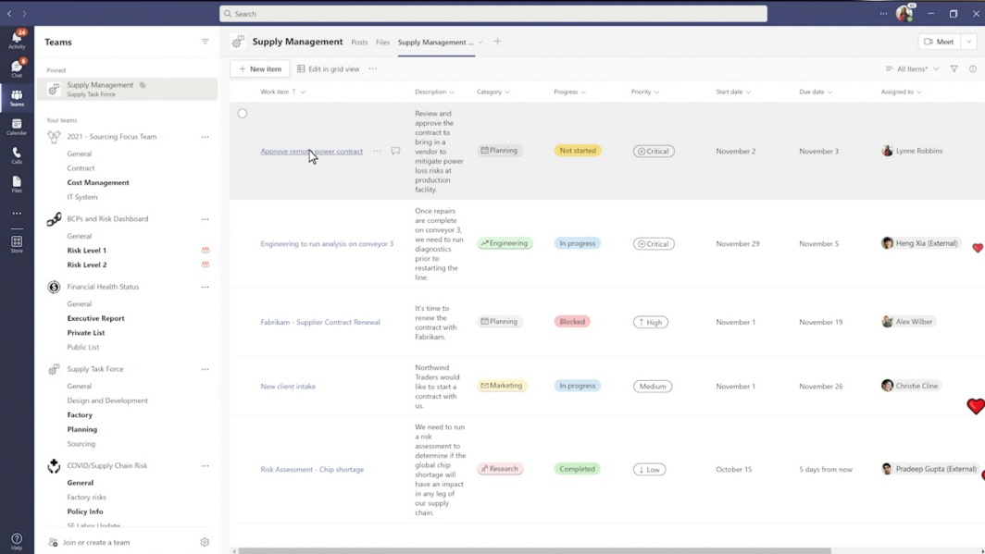Open Category column dropdown
This screenshot has width=985, height=554.
click(x=507, y=92)
